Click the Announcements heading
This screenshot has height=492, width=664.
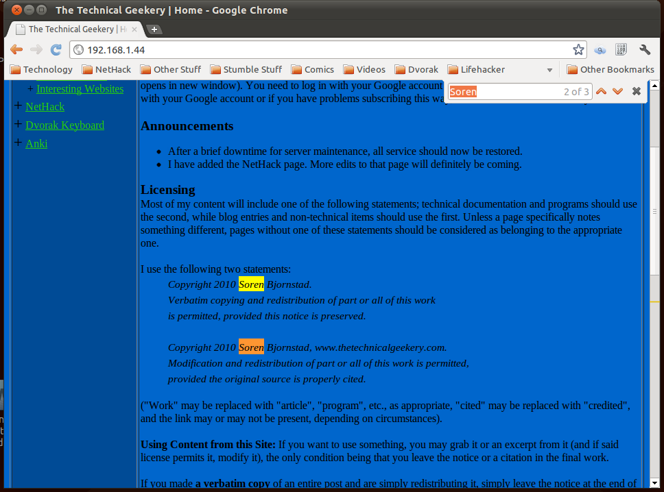click(x=187, y=126)
